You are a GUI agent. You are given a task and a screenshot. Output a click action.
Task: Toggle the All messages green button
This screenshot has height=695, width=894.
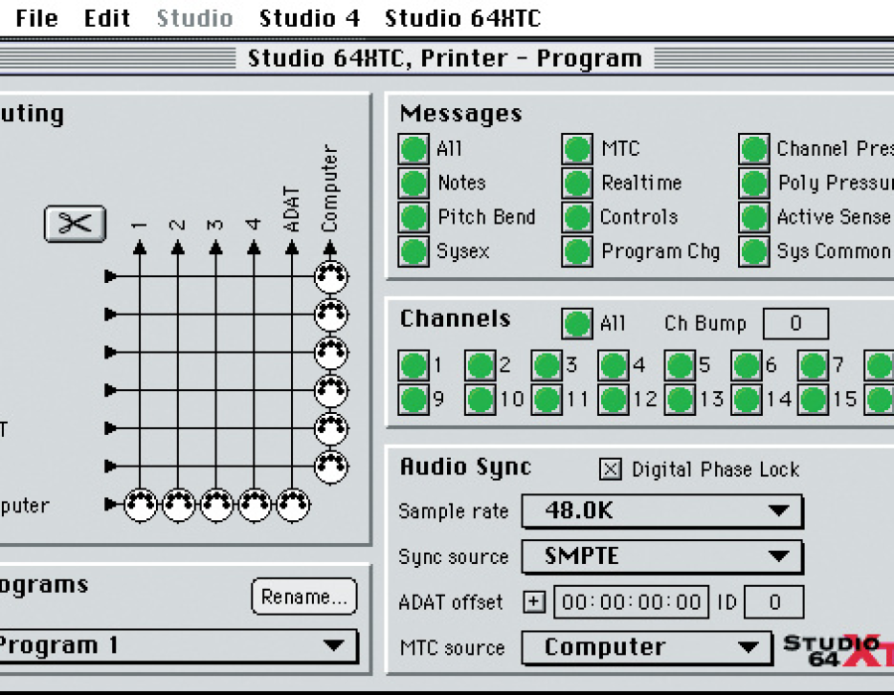(413, 149)
